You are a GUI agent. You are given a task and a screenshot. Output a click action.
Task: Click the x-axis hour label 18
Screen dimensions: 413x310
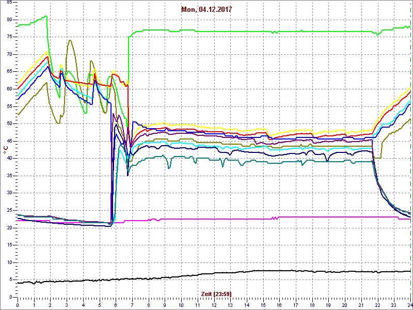(x=312, y=304)
